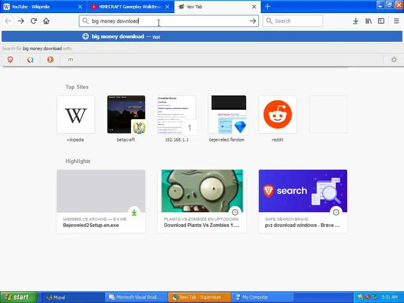The image size is (404, 303).
Task: Click the empty top site placeholder tile
Action: tap(328, 114)
